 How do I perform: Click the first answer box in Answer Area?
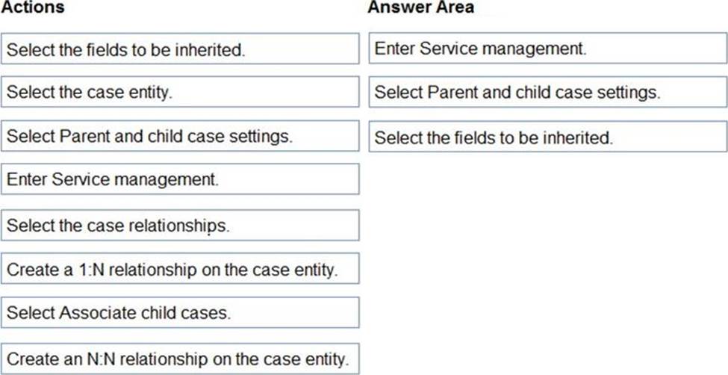click(547, 49)
